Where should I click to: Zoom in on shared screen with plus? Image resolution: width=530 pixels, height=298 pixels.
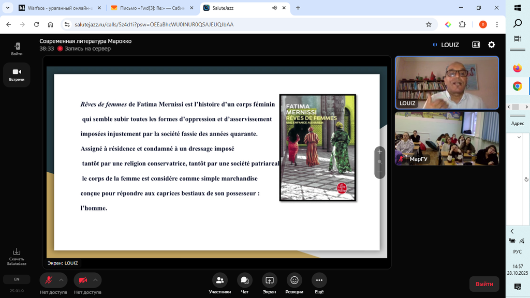coord(380,152)
